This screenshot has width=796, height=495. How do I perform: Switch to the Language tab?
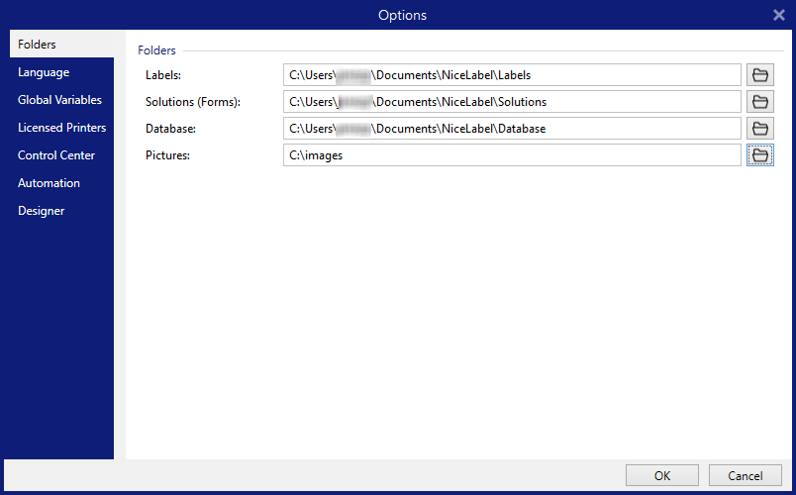(x=44, y=72)
